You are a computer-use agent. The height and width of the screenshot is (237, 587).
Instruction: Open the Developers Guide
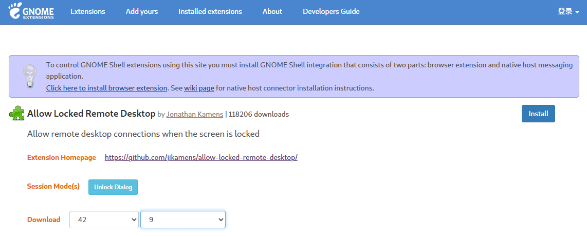tap(331, 11)
